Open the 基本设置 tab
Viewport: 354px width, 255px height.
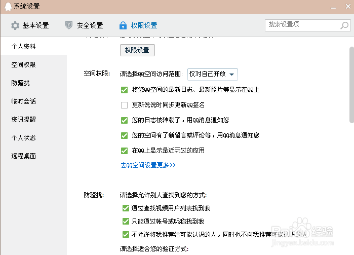click(30, 25)
